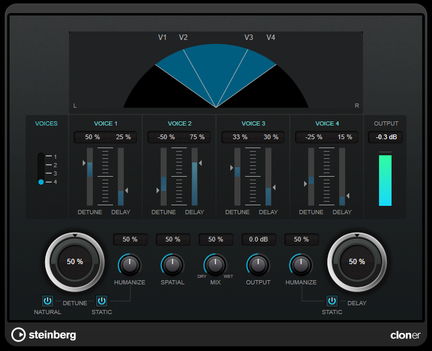
Task: Click the output level -0.3 dB readout
Action: tap(386, 137)
